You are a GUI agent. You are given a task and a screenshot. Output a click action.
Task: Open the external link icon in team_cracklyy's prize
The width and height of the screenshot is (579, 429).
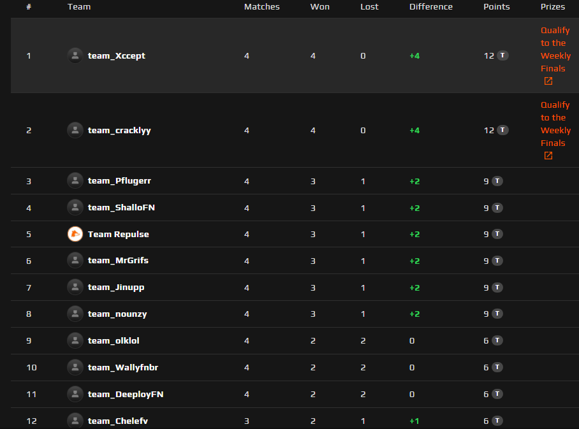(548, 156)
